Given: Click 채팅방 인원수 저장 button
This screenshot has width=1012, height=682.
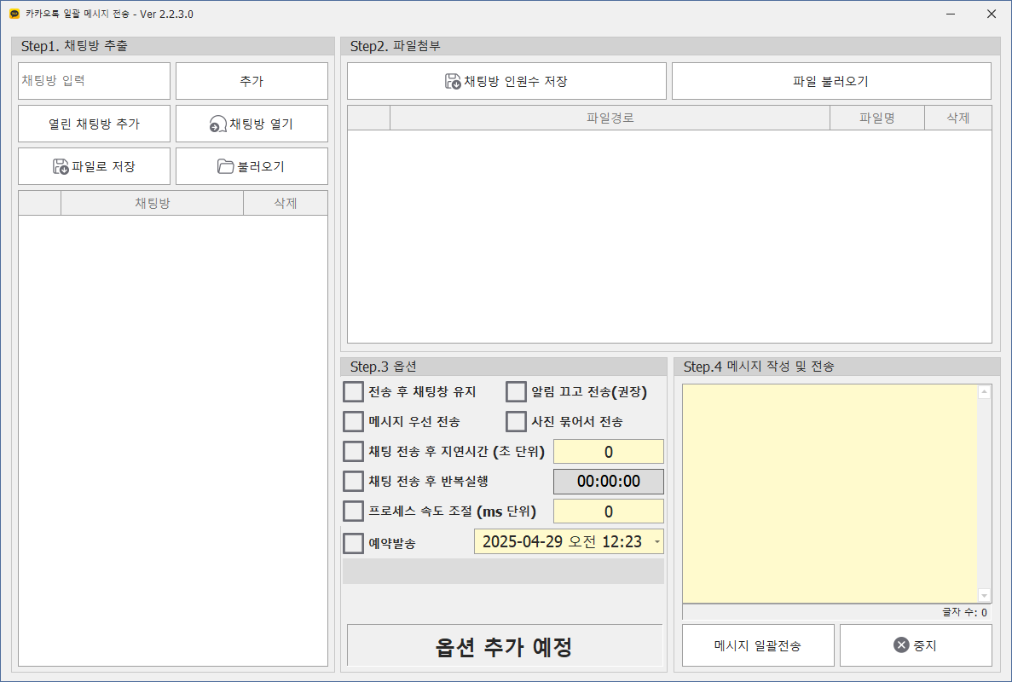Looking at the screenshot, I should [x=506, y=81].
